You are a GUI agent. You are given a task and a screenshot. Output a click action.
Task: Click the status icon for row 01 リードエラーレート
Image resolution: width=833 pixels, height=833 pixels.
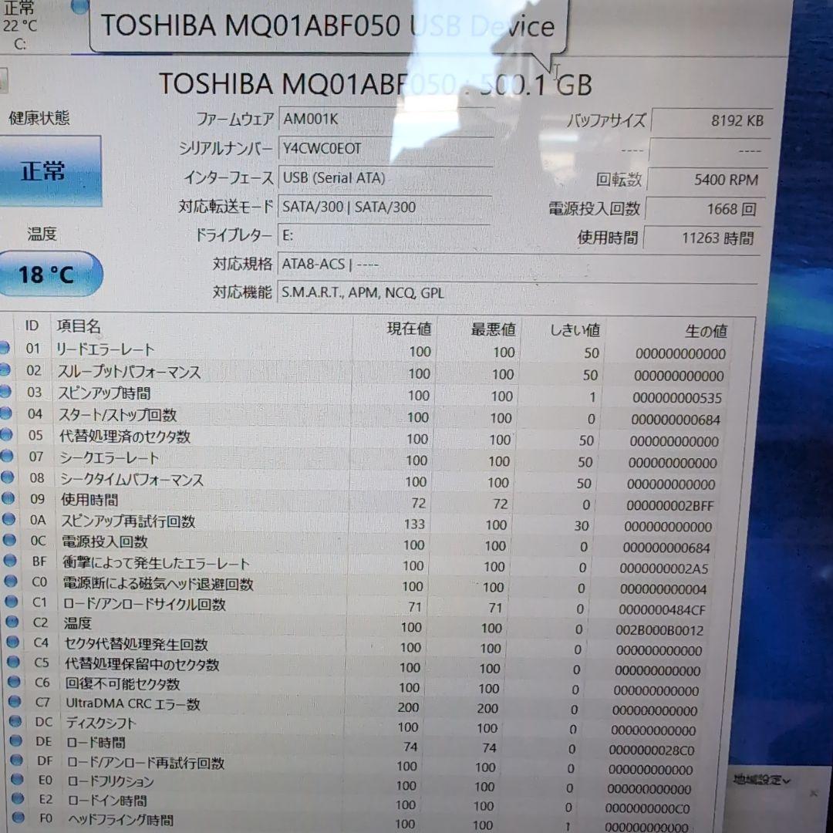pos(3,348)
